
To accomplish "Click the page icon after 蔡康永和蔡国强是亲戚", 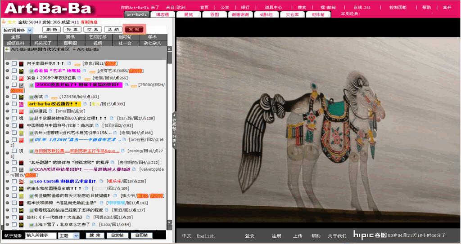I will [x=86, y=188].
